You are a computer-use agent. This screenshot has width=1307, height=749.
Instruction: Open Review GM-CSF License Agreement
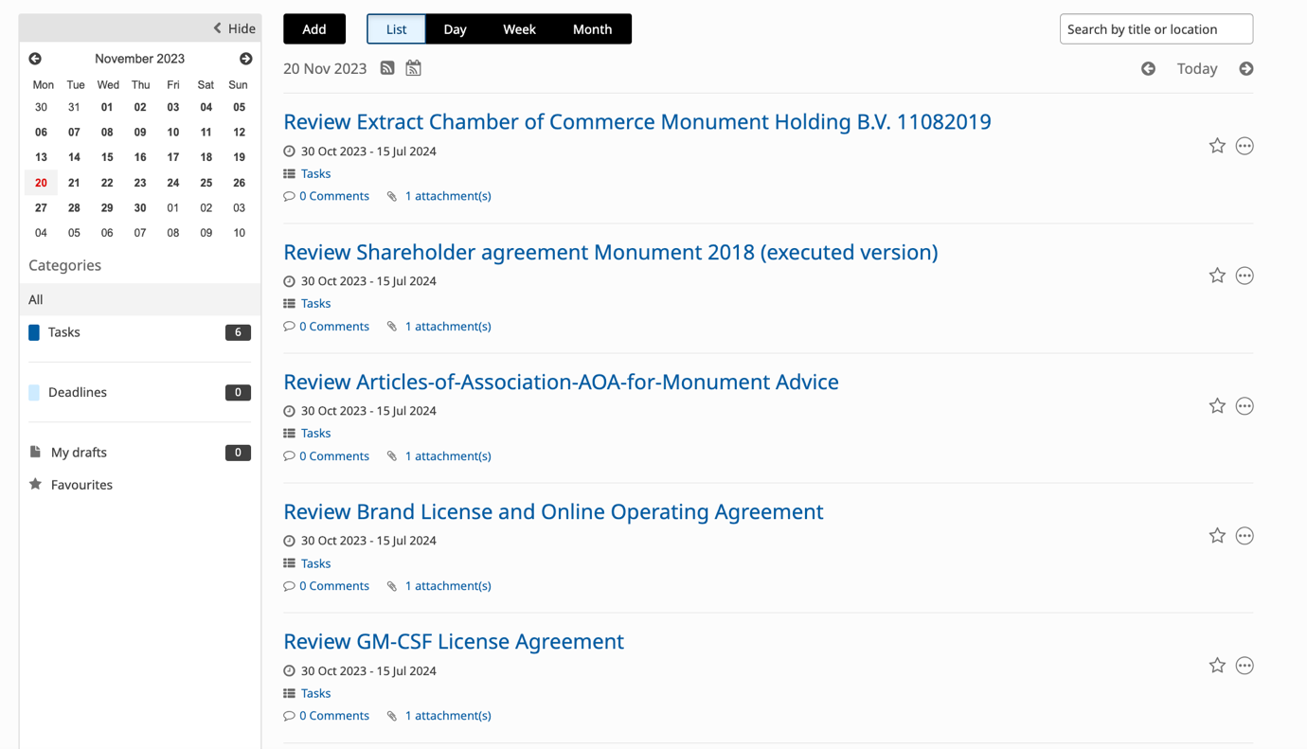[x=454, y=641]
